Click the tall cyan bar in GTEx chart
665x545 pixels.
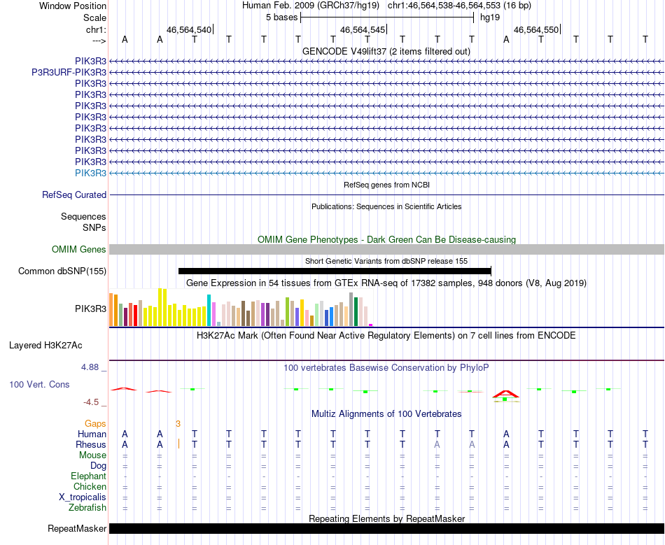click(x=209, y=310)
